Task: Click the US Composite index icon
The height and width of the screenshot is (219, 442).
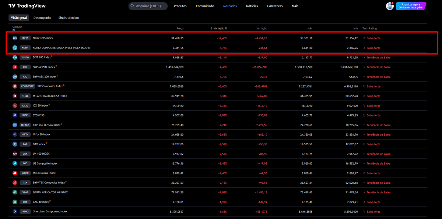Action: (15, 164)
